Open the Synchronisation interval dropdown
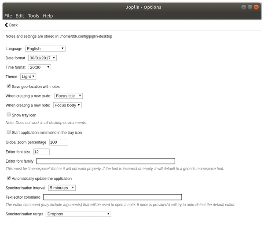264x229 pixels. click(x=62, y=188)
